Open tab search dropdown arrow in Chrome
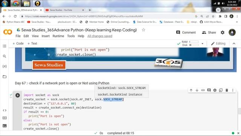241x136 pixels. 218,10
